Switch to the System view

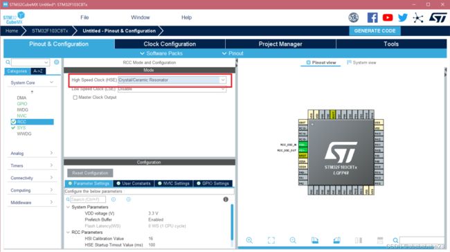[x=361, y=62]
